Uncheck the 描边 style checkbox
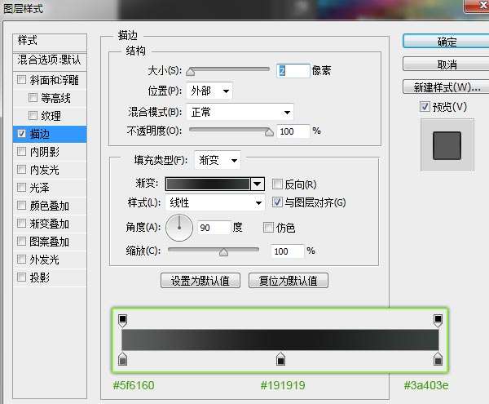This screenshot has width=489, height=404. (x=21, y=134)
